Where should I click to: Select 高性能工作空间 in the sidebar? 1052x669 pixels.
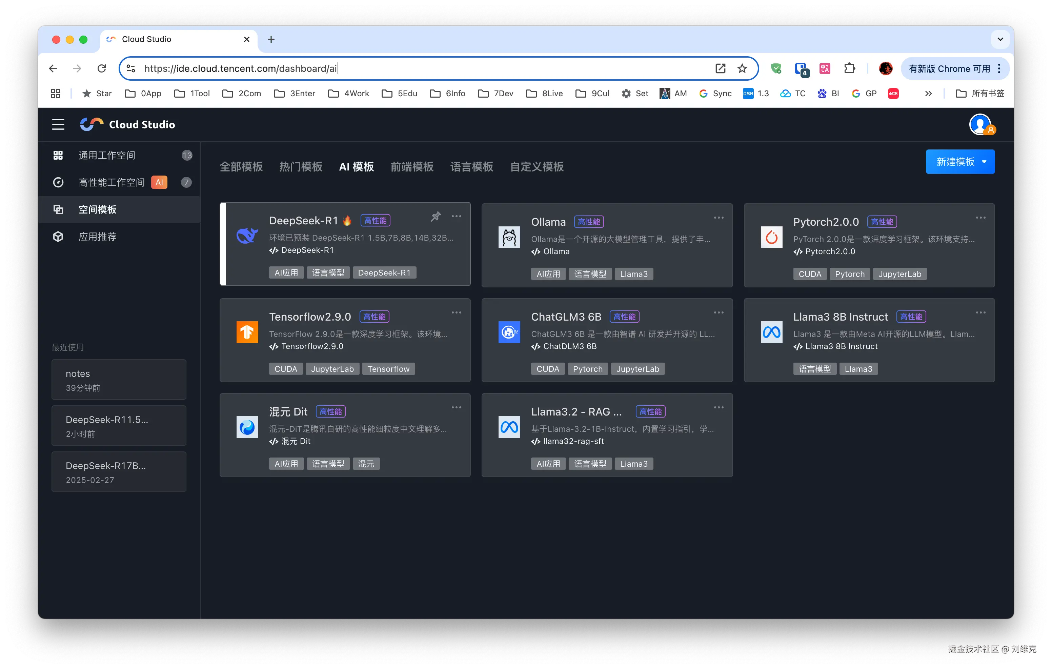pyautogui.click(x=112, y=182)
